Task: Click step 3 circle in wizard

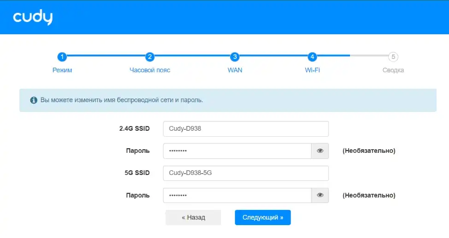Action: [235, 57]
